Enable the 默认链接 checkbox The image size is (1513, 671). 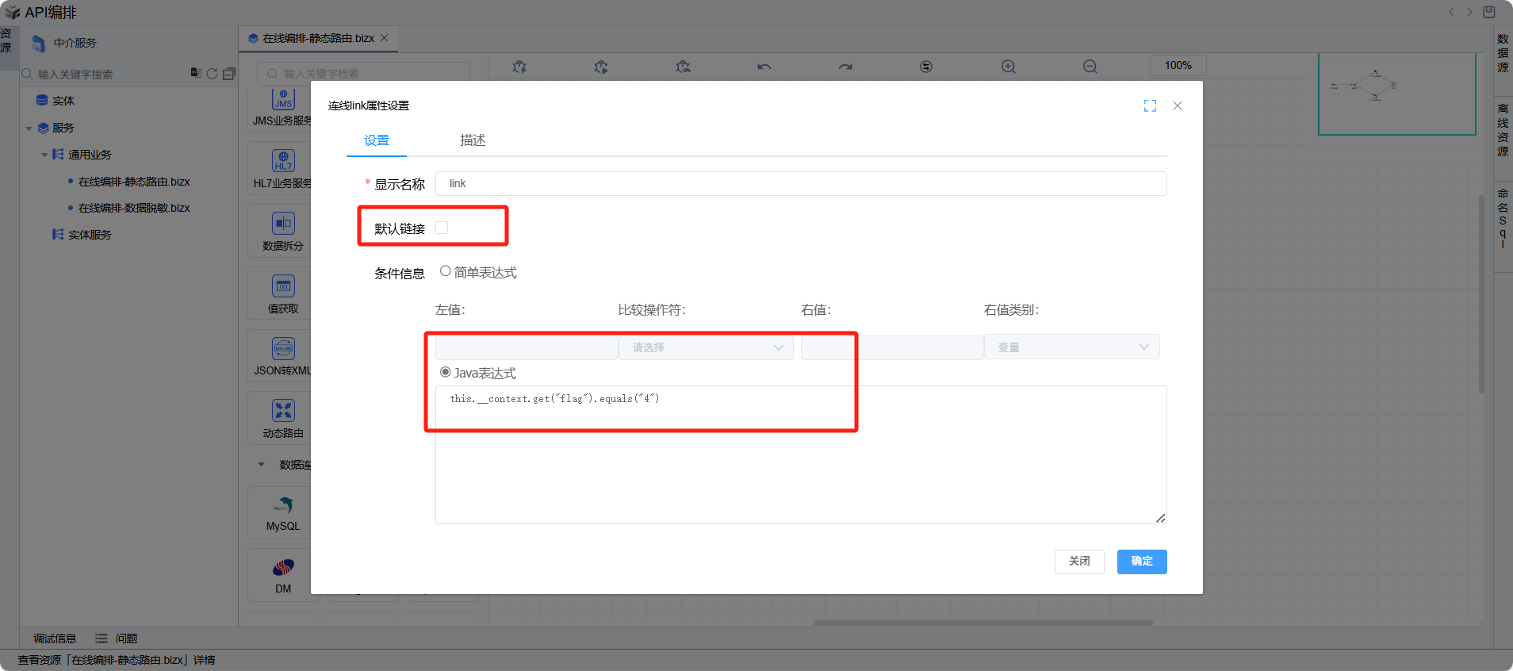[x=442, y=228]
